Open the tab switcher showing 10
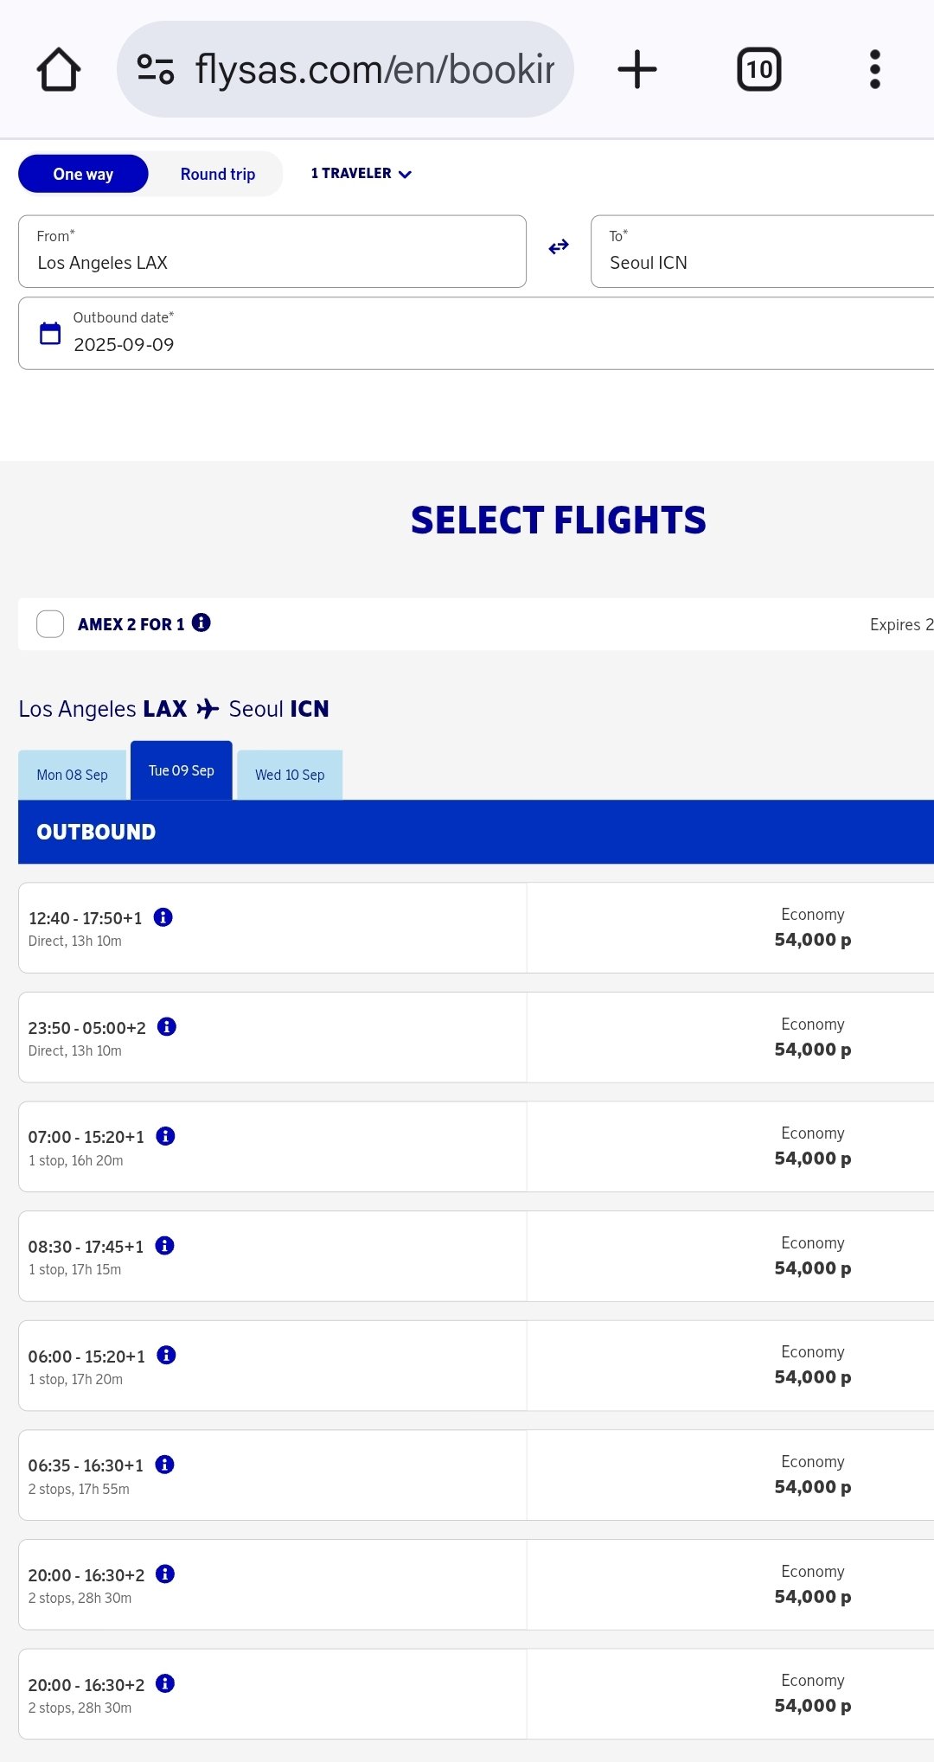 [758, 69]
